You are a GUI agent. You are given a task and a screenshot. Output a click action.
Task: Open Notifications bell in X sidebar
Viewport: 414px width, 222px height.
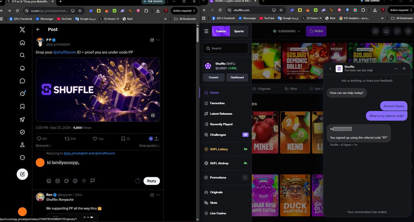[x=22, y=68]
